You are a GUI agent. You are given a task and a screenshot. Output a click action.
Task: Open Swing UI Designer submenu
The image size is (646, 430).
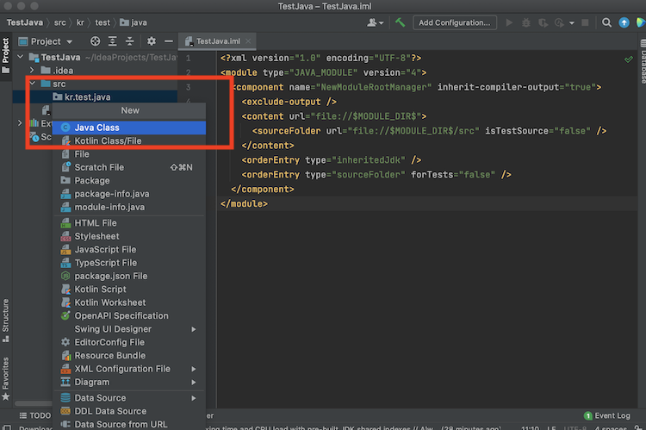129,329
